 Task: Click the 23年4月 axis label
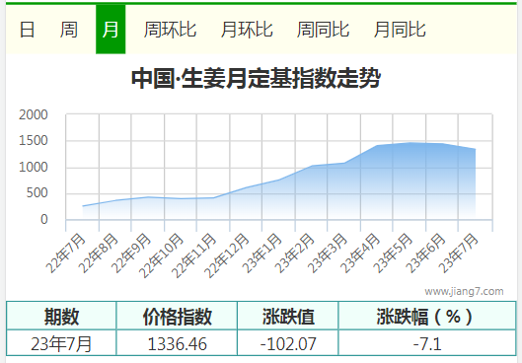click(x=360, y=254)
